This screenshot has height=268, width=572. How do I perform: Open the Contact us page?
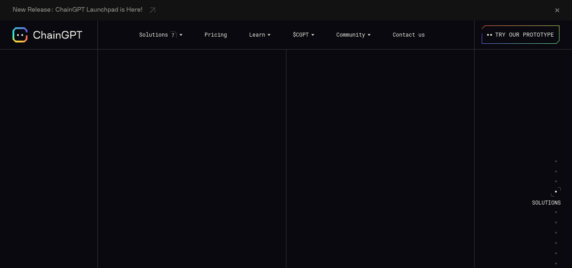[409, 35]
